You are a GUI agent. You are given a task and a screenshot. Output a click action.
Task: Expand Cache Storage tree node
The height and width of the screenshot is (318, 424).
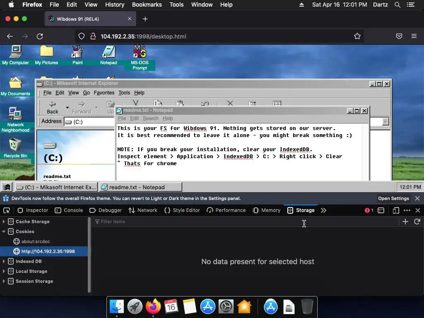pyautogui.click(x=4, y=222)
